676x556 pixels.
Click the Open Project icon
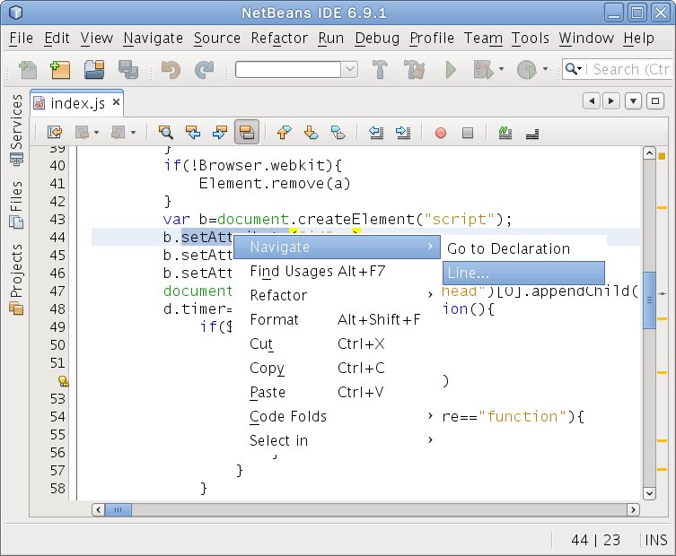point(94,70)
